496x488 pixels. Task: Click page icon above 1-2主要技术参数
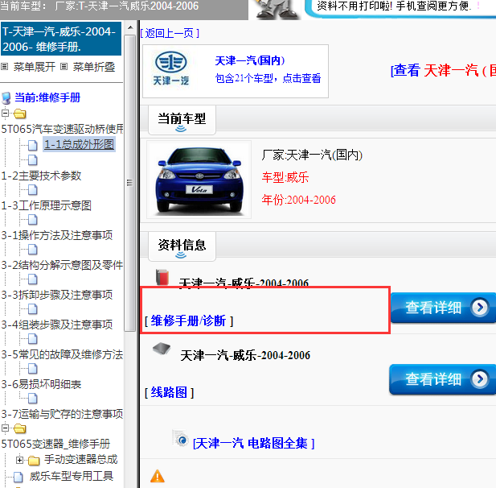[33, 160]
